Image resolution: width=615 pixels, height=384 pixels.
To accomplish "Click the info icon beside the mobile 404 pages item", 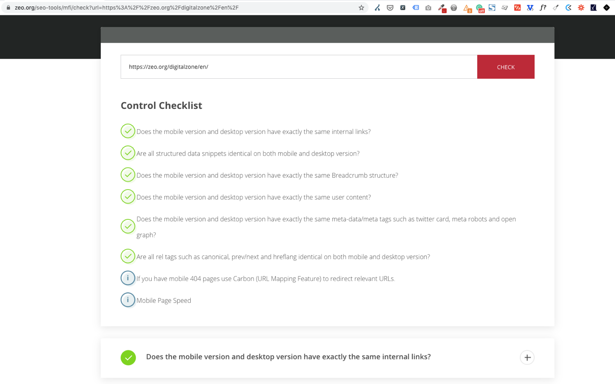I will (x=128, y=278).
